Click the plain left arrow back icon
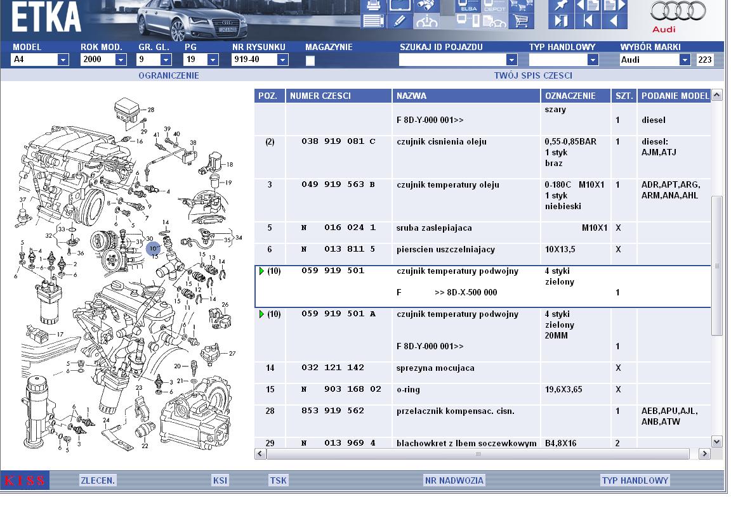Screen dimensions: 731x528 click(x=614, y=21)
